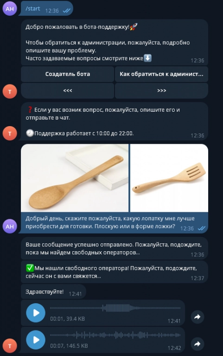Click АН avatar beside spatula question
This screenshot has width=223, height=356.
10,226
